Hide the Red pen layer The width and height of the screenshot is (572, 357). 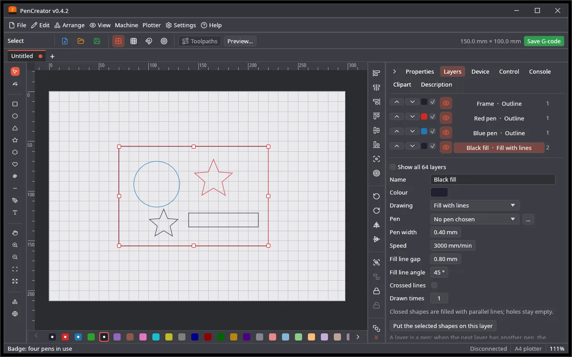(x=446, y=118)
